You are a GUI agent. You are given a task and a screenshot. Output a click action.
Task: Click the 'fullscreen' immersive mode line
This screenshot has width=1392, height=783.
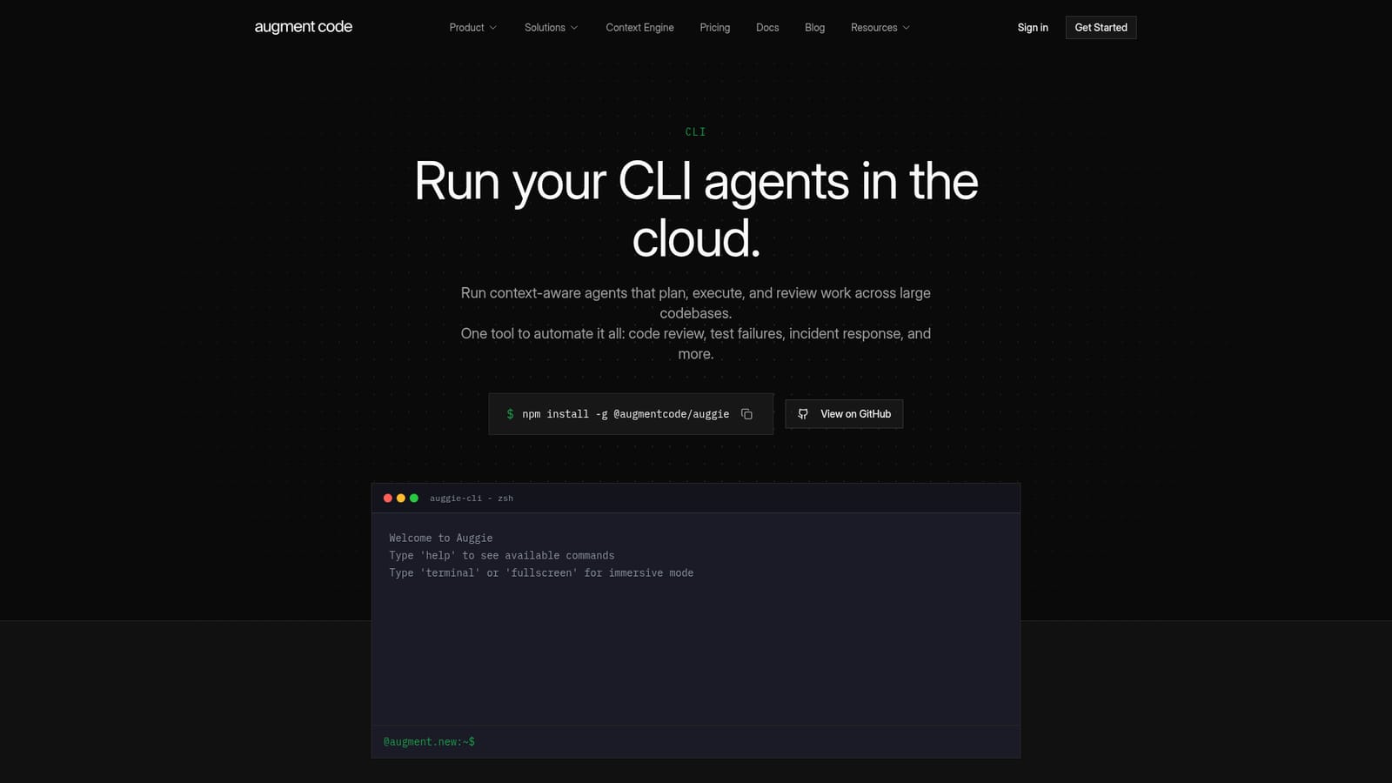tap(541, 573)
